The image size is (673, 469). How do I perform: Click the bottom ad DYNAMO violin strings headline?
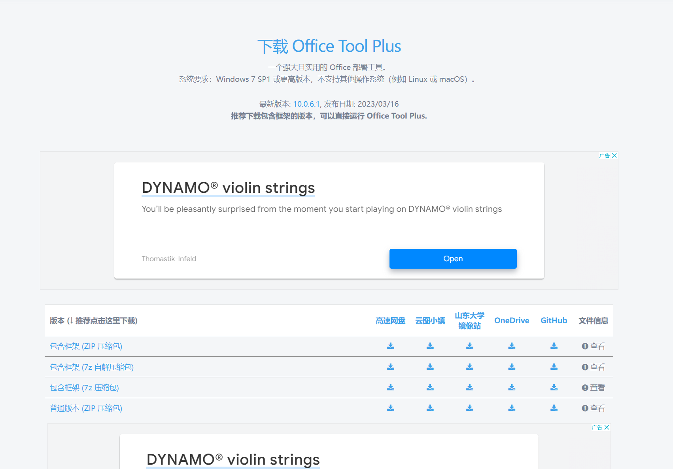pyautogui.click(x=233, y=460)
